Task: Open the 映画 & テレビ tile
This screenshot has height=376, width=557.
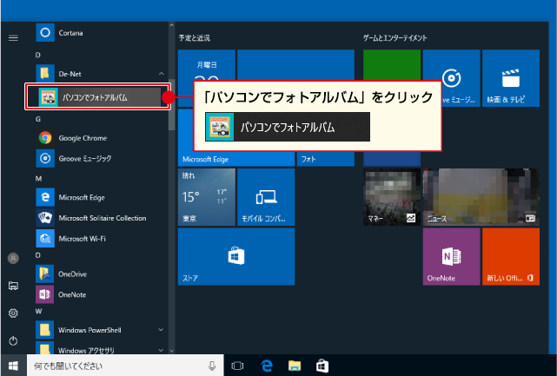Action: (511, 78)
